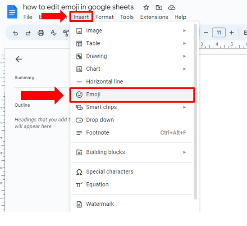247x226 pixels.
Task: Choose Emoji from the Insert menu
Action: tap(132, 95)
